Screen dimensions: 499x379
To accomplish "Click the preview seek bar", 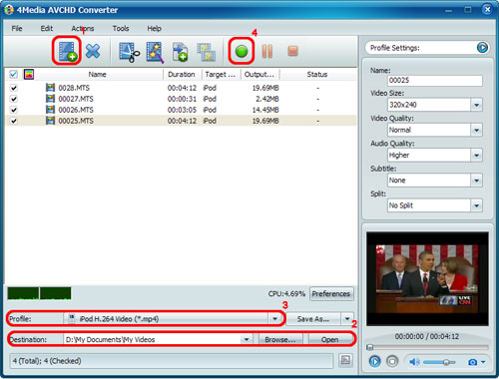I will tap(427, 347).
